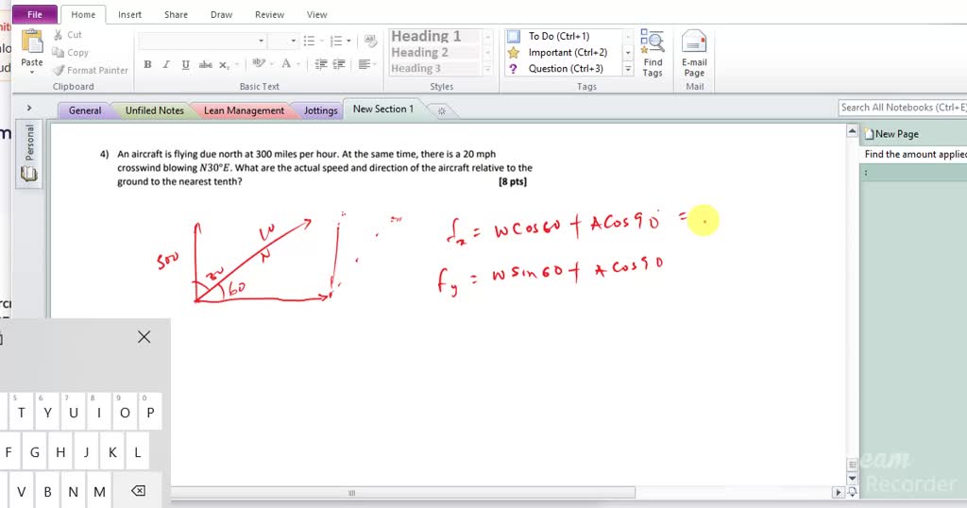The height and width of the screenshot is (508, 967).
Task: Expand the collapsed notebook navigation pane
Action: [x=29, y=109]
